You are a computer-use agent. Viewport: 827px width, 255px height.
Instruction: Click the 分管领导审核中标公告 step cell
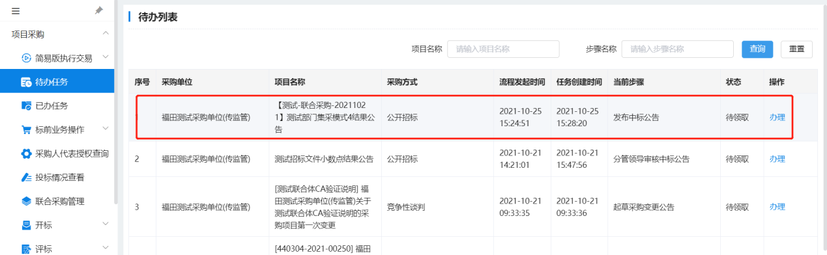click(x=651, y=159)
